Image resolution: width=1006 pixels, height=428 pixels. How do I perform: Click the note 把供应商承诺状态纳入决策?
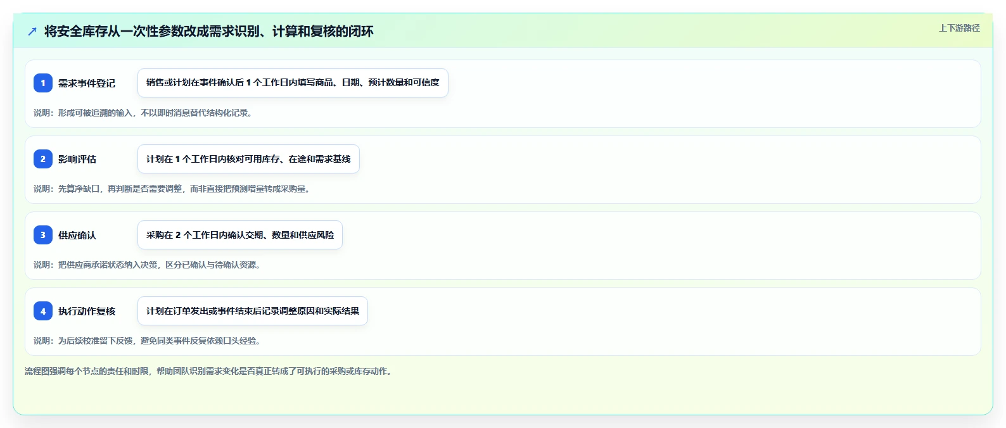click(x=148, y=265)
